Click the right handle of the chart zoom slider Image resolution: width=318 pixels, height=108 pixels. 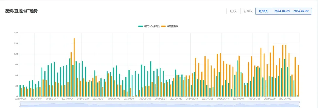(299, 104)
